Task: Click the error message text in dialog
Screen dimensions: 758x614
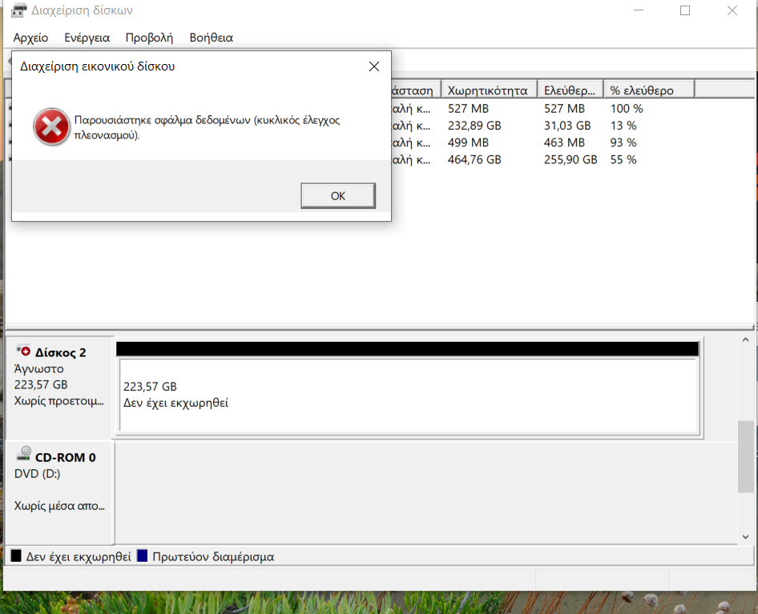Action: pos(207,127)
